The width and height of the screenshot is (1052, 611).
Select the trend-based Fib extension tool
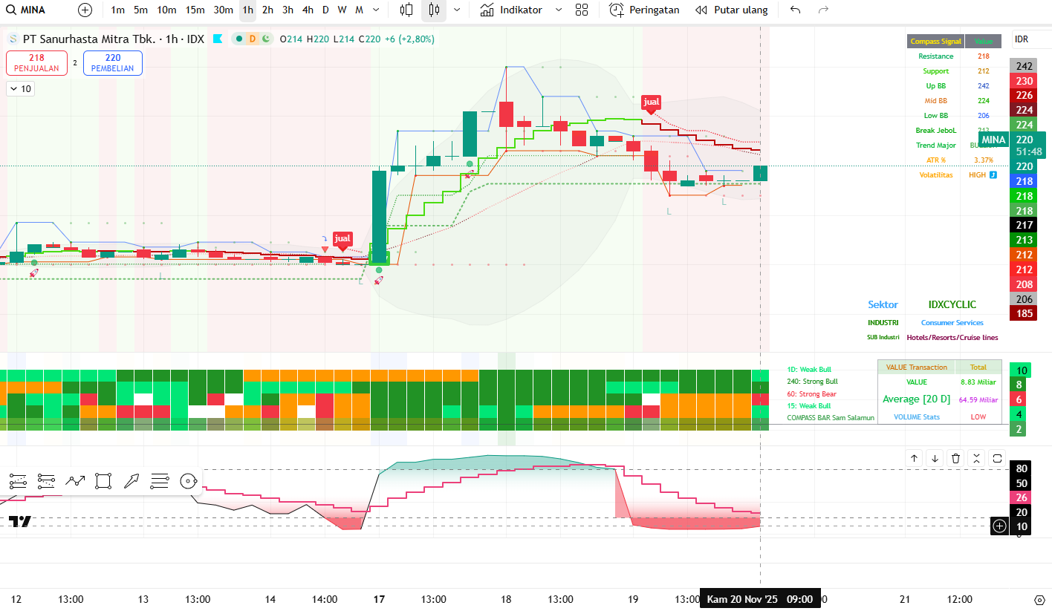point(46,480)
